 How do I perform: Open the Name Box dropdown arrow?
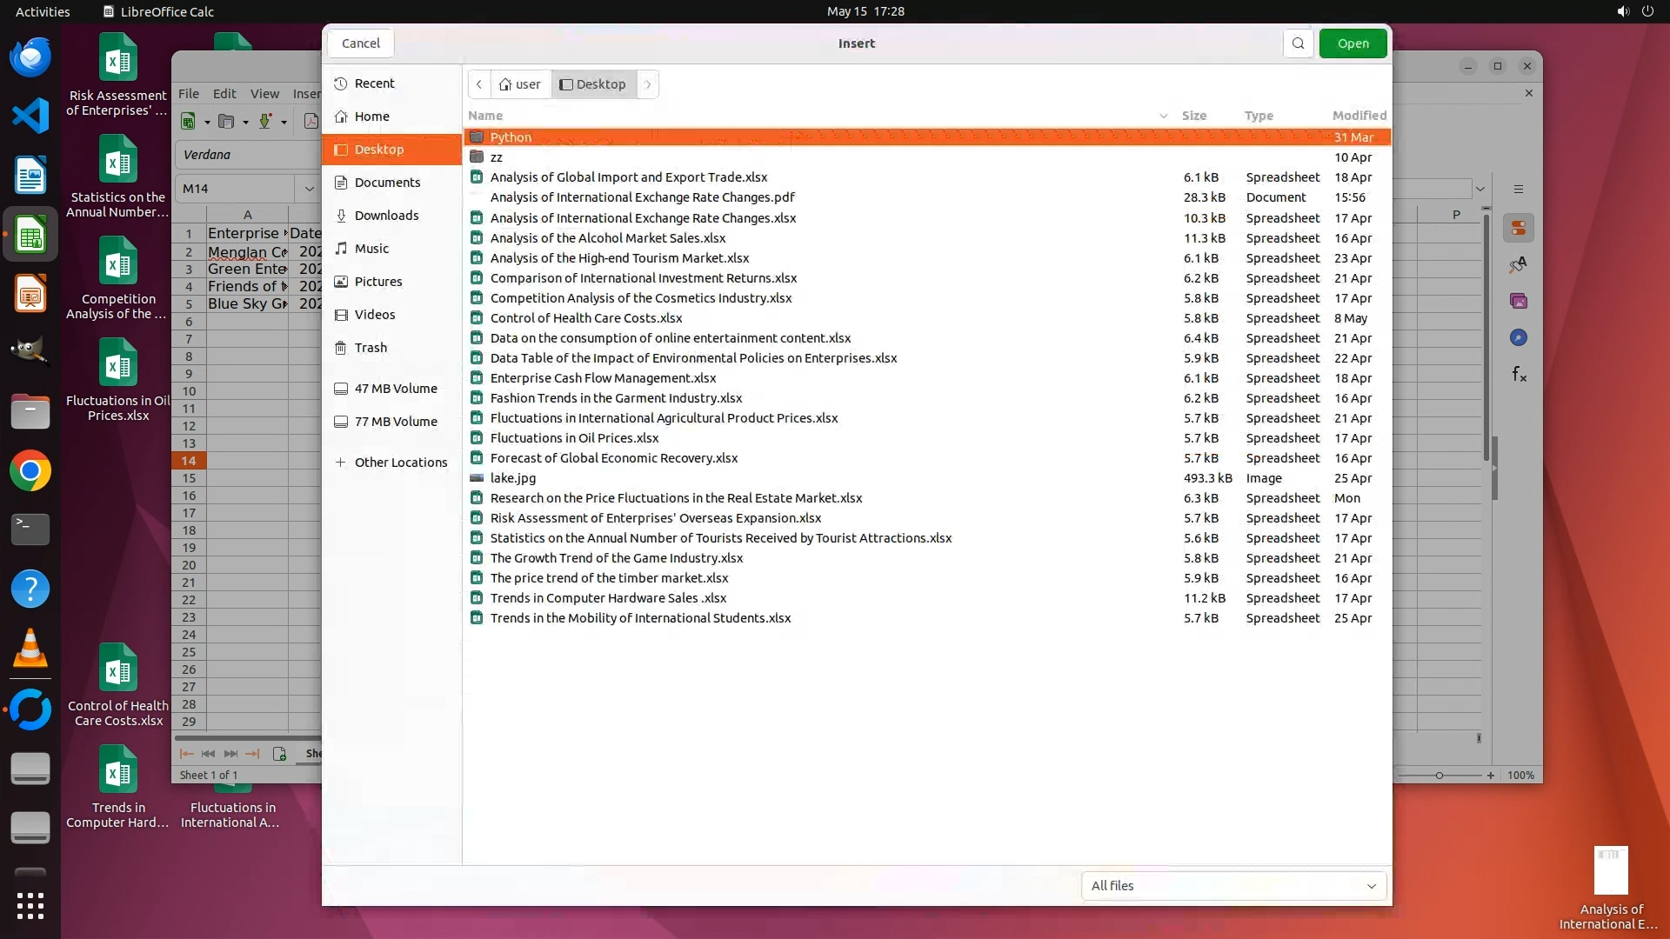[309, 189]
